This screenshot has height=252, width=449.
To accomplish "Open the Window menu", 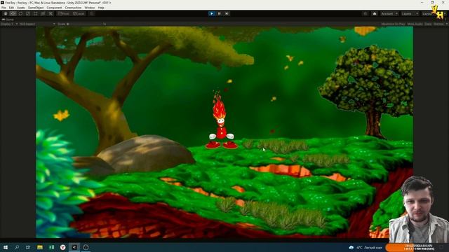I will [x=90, y=8].
